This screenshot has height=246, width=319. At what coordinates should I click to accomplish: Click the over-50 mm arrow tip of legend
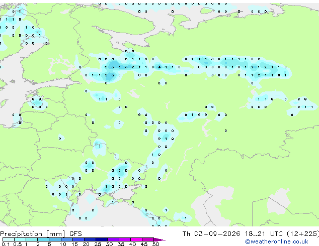tap(159, 239)
